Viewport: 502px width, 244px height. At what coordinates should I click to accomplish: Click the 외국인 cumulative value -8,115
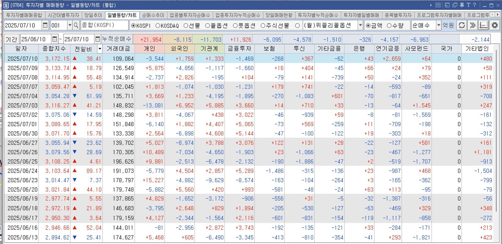182,40
